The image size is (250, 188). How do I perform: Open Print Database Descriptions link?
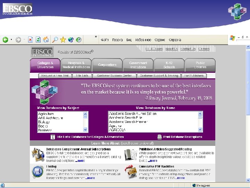[183, 137]
